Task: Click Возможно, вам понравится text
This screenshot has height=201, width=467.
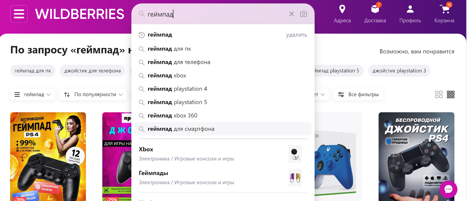Action: (417, 51)
